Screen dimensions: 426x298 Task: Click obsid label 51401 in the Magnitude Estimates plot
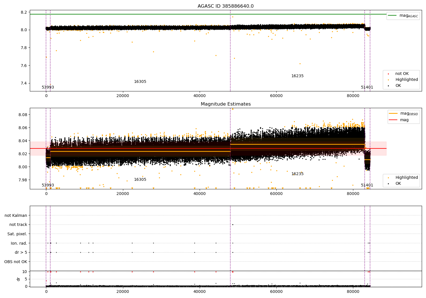367,185
